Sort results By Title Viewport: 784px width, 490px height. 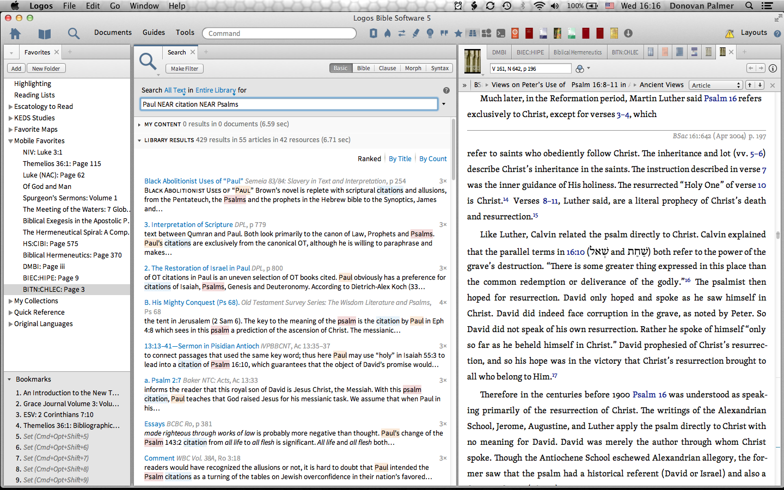coord(400,159)
